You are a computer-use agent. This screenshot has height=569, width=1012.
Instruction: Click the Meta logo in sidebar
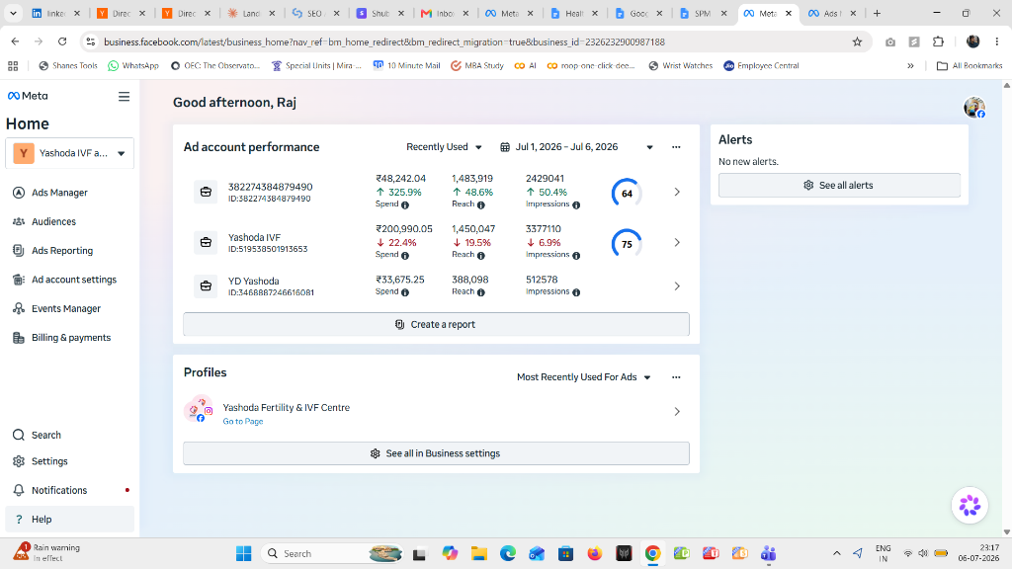click(x=28, y=96)
